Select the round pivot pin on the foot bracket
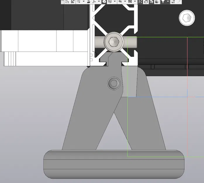The image size is (204, 183). pyautogui.click(x=114, y=83)
